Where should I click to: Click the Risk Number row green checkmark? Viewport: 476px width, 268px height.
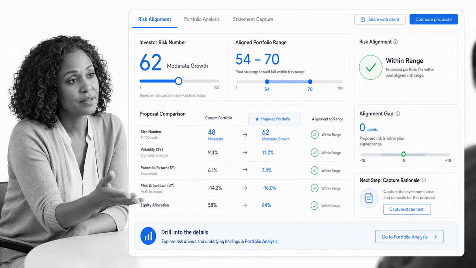[314, 135]
